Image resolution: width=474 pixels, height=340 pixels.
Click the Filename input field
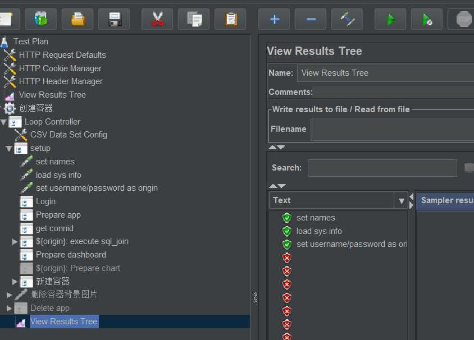pos(393,129)
